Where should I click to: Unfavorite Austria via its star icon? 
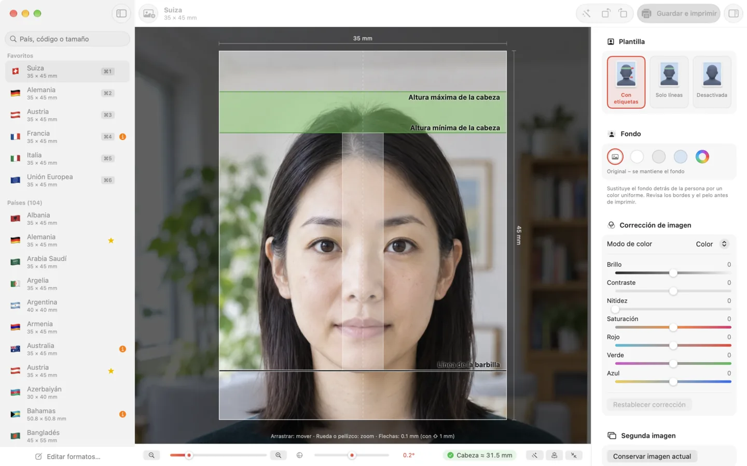pyautogui.click(x=110, y=371)
